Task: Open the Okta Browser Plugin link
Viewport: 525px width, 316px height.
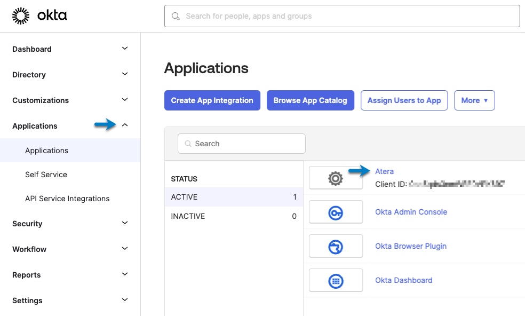Action: (x=411, y=246)
